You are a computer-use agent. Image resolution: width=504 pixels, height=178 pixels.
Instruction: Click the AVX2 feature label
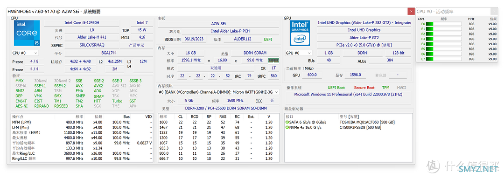(98, 86)
